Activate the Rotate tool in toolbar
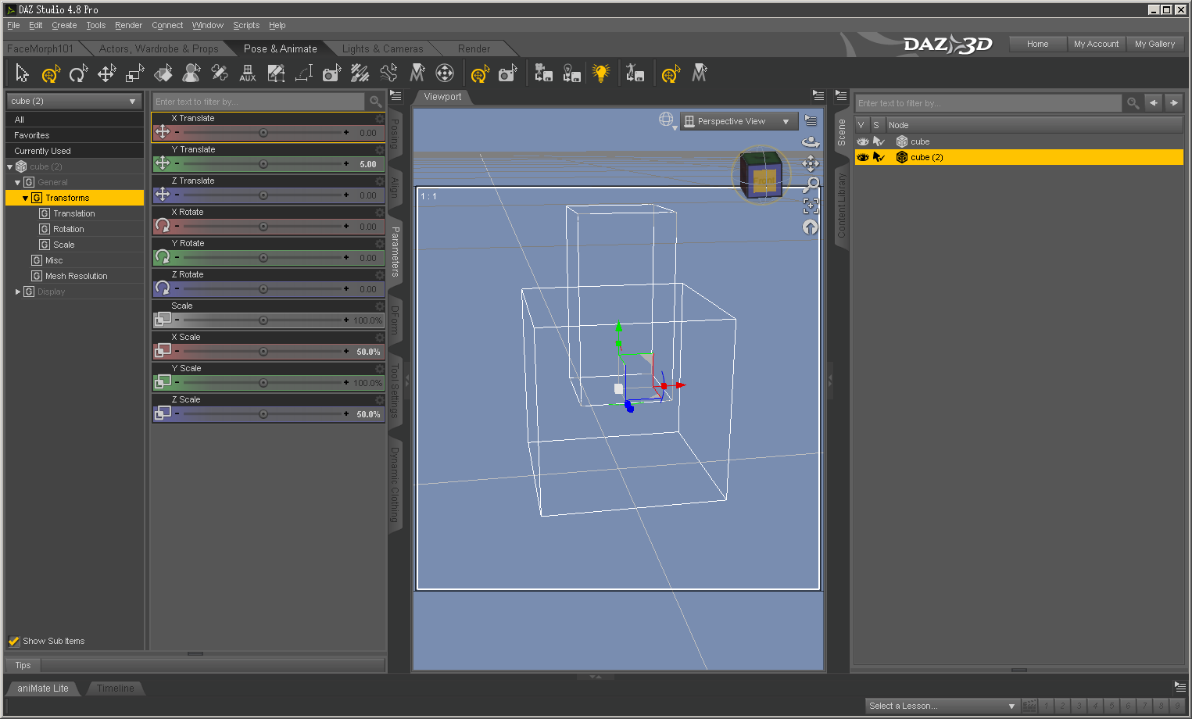This screenshot has width=1192, height=719. tap(78, 73)
